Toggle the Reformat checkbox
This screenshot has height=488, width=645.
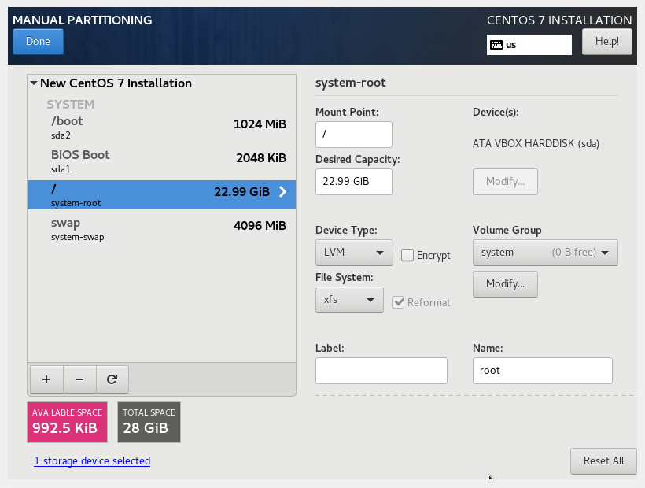tap(398, 302)
